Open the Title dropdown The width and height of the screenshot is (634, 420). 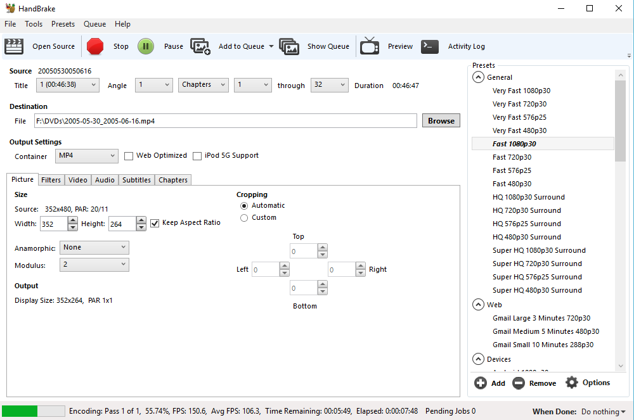pos(68,85)
